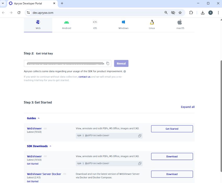Follow the contact us link

point(84,77)
